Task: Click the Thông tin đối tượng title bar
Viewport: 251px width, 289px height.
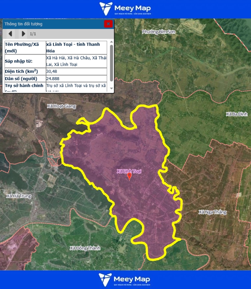Action: coord(52,24)
